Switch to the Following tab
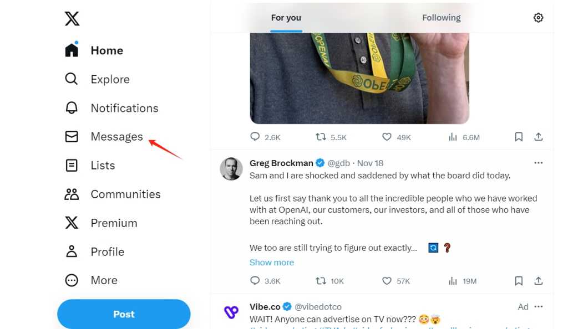568x329 pixels. click(x=441, y=18)
